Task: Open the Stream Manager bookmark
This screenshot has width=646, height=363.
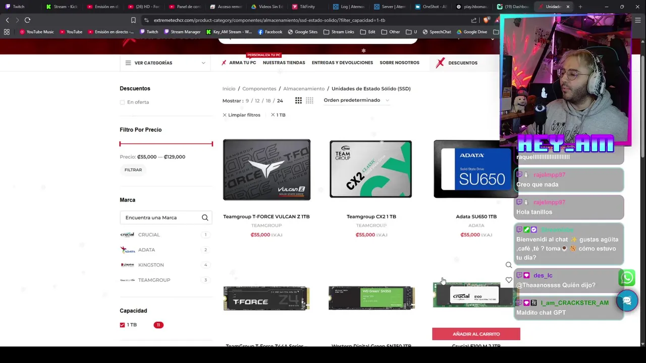Action: 182,32
